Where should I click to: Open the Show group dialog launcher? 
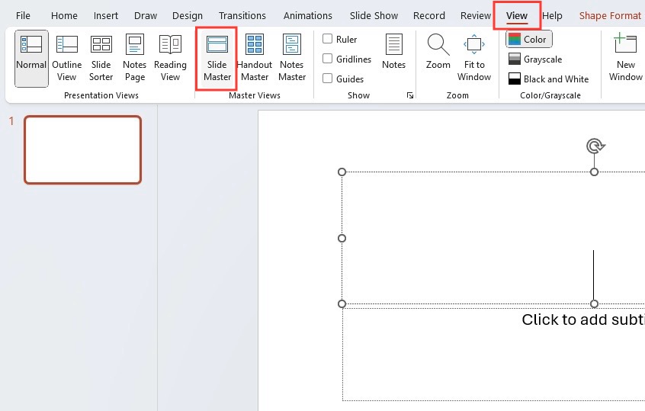point(409,95)
